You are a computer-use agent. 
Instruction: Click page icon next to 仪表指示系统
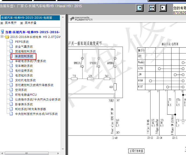(x=11, y=99)
